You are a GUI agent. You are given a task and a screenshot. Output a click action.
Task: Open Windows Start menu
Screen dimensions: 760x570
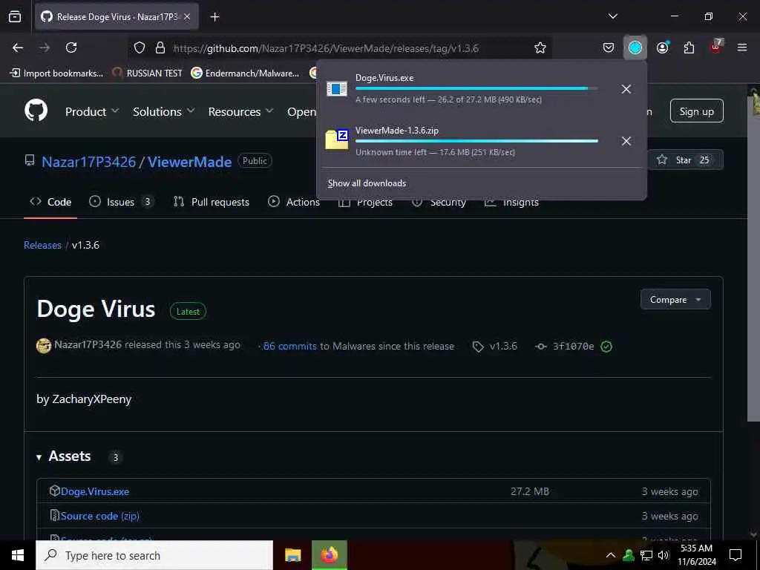(18, 555)
